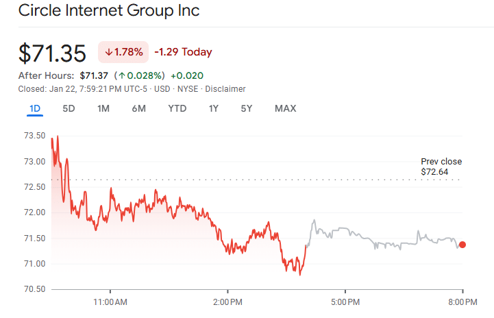Click the Circle Internet Group Inc title
494x318 pixels.
pyautogui.click(x=110, y=11)
